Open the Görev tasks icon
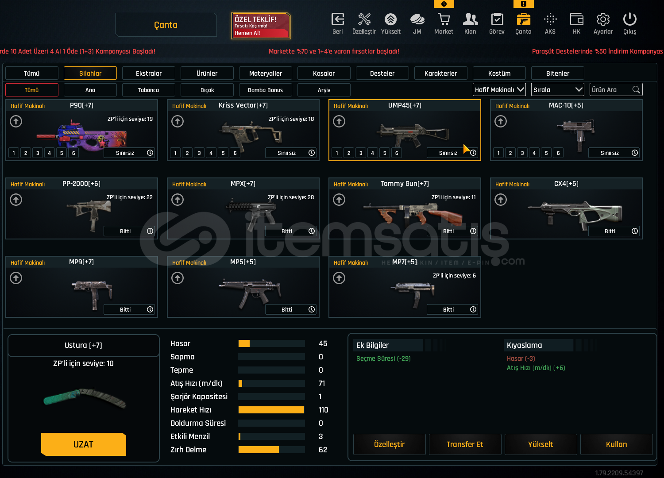The width and height of the screenshot is (664, 478). pyautogui.click(x=497, y=20)
